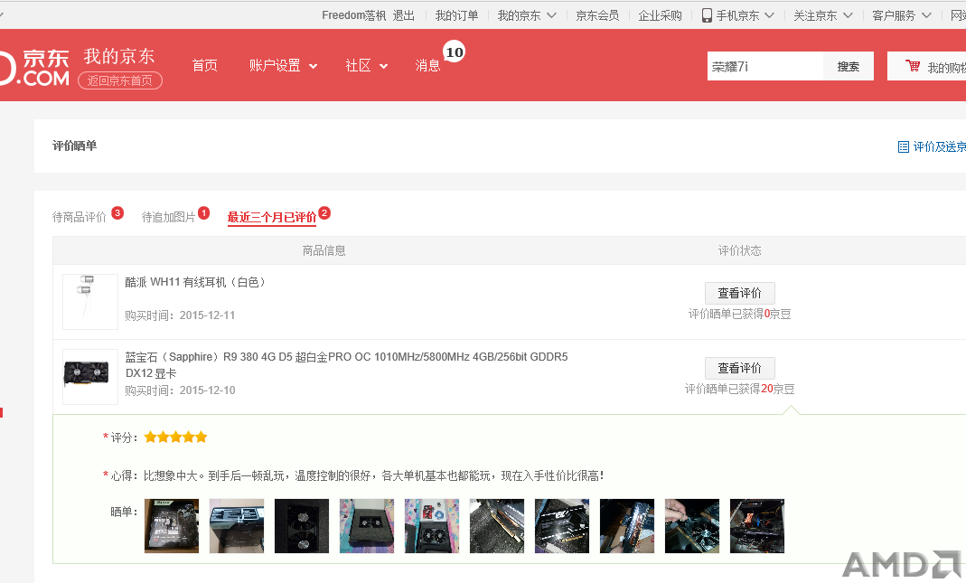Open the third review photo showing fans
This screenshot has height=583, width=966.
(302, 526)
